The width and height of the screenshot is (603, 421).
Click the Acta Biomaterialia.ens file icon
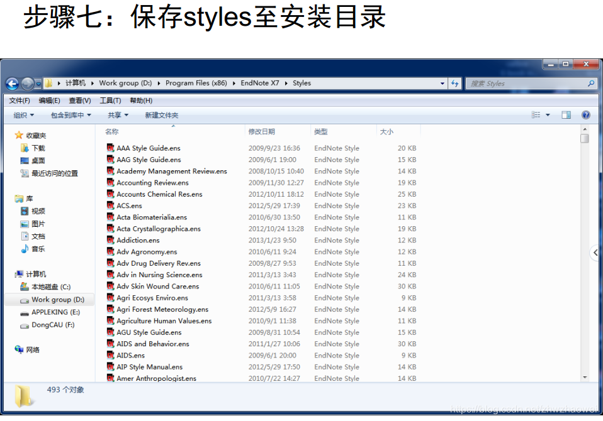(110, 217)
